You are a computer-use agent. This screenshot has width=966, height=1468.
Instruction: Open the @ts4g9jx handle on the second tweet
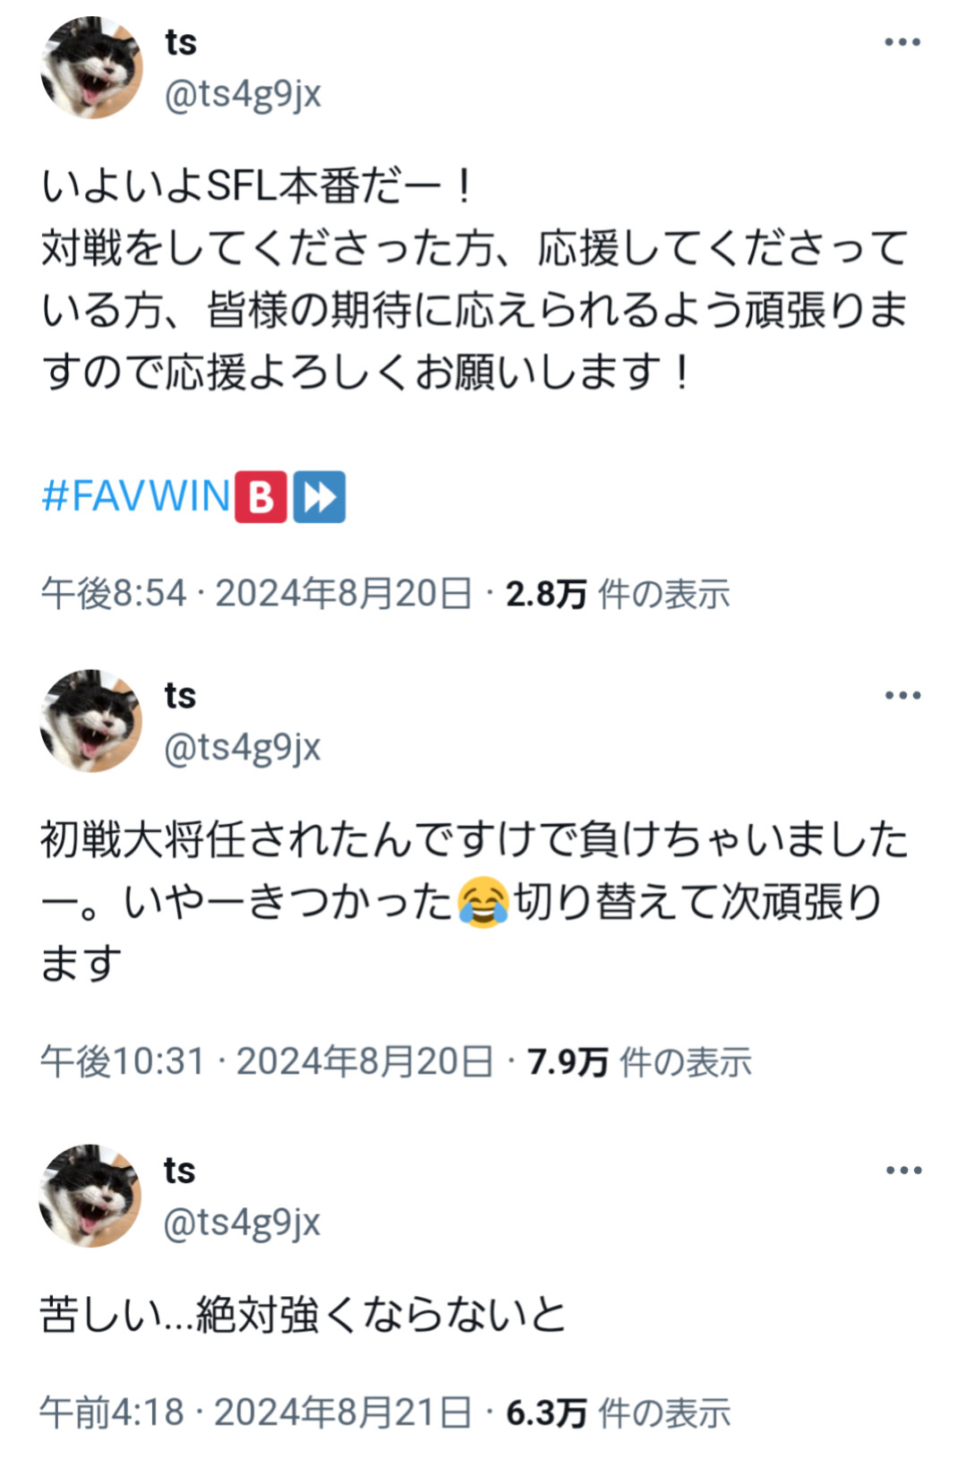coord(243,747)
